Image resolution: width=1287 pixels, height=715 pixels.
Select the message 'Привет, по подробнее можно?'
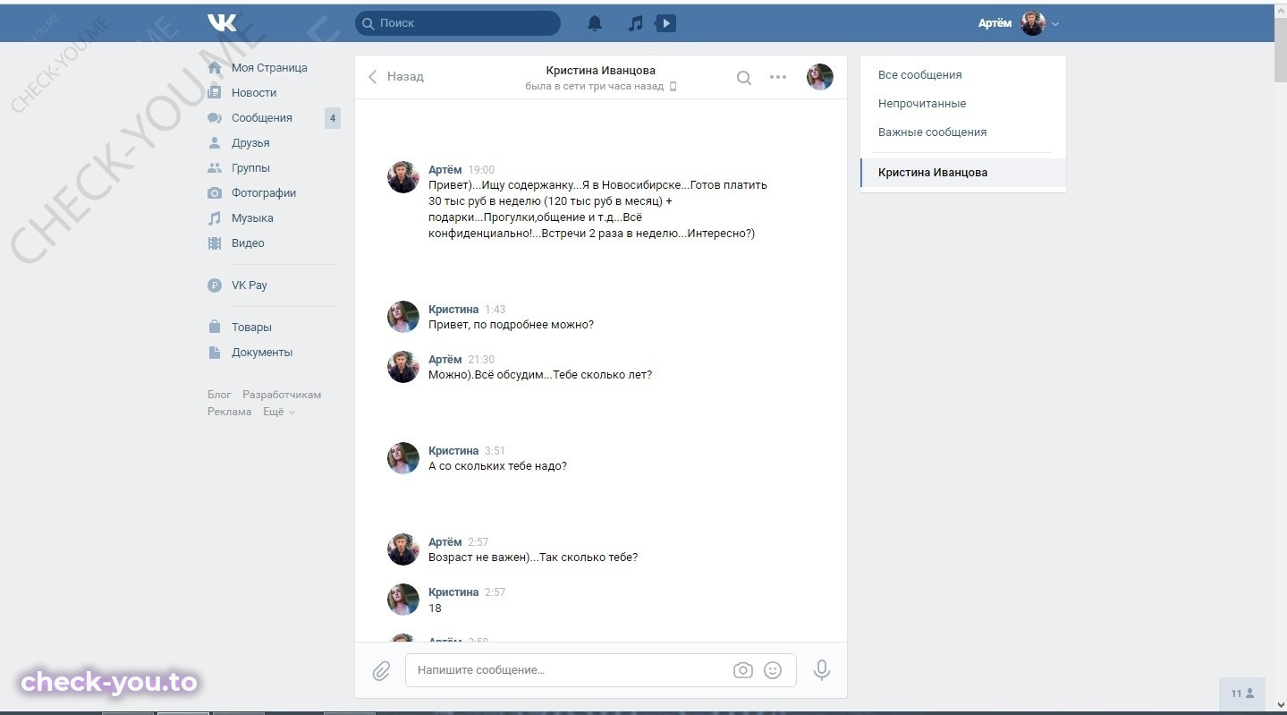tap(511, 325)
